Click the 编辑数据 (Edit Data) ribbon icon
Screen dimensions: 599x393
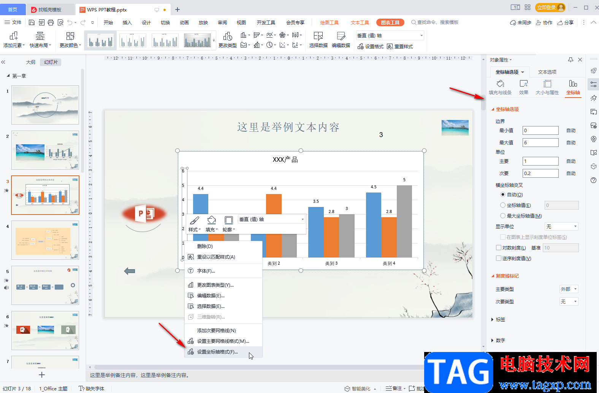click(x=341, y=36)
